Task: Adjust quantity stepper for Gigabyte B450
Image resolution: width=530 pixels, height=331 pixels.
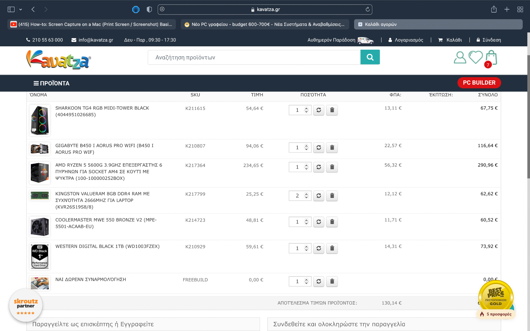Action: click(306, 147)
